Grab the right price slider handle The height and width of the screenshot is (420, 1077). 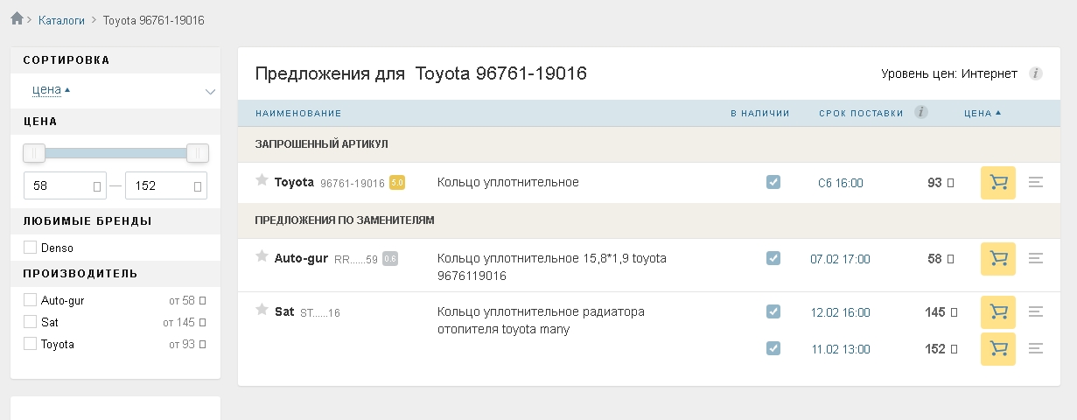198,153
